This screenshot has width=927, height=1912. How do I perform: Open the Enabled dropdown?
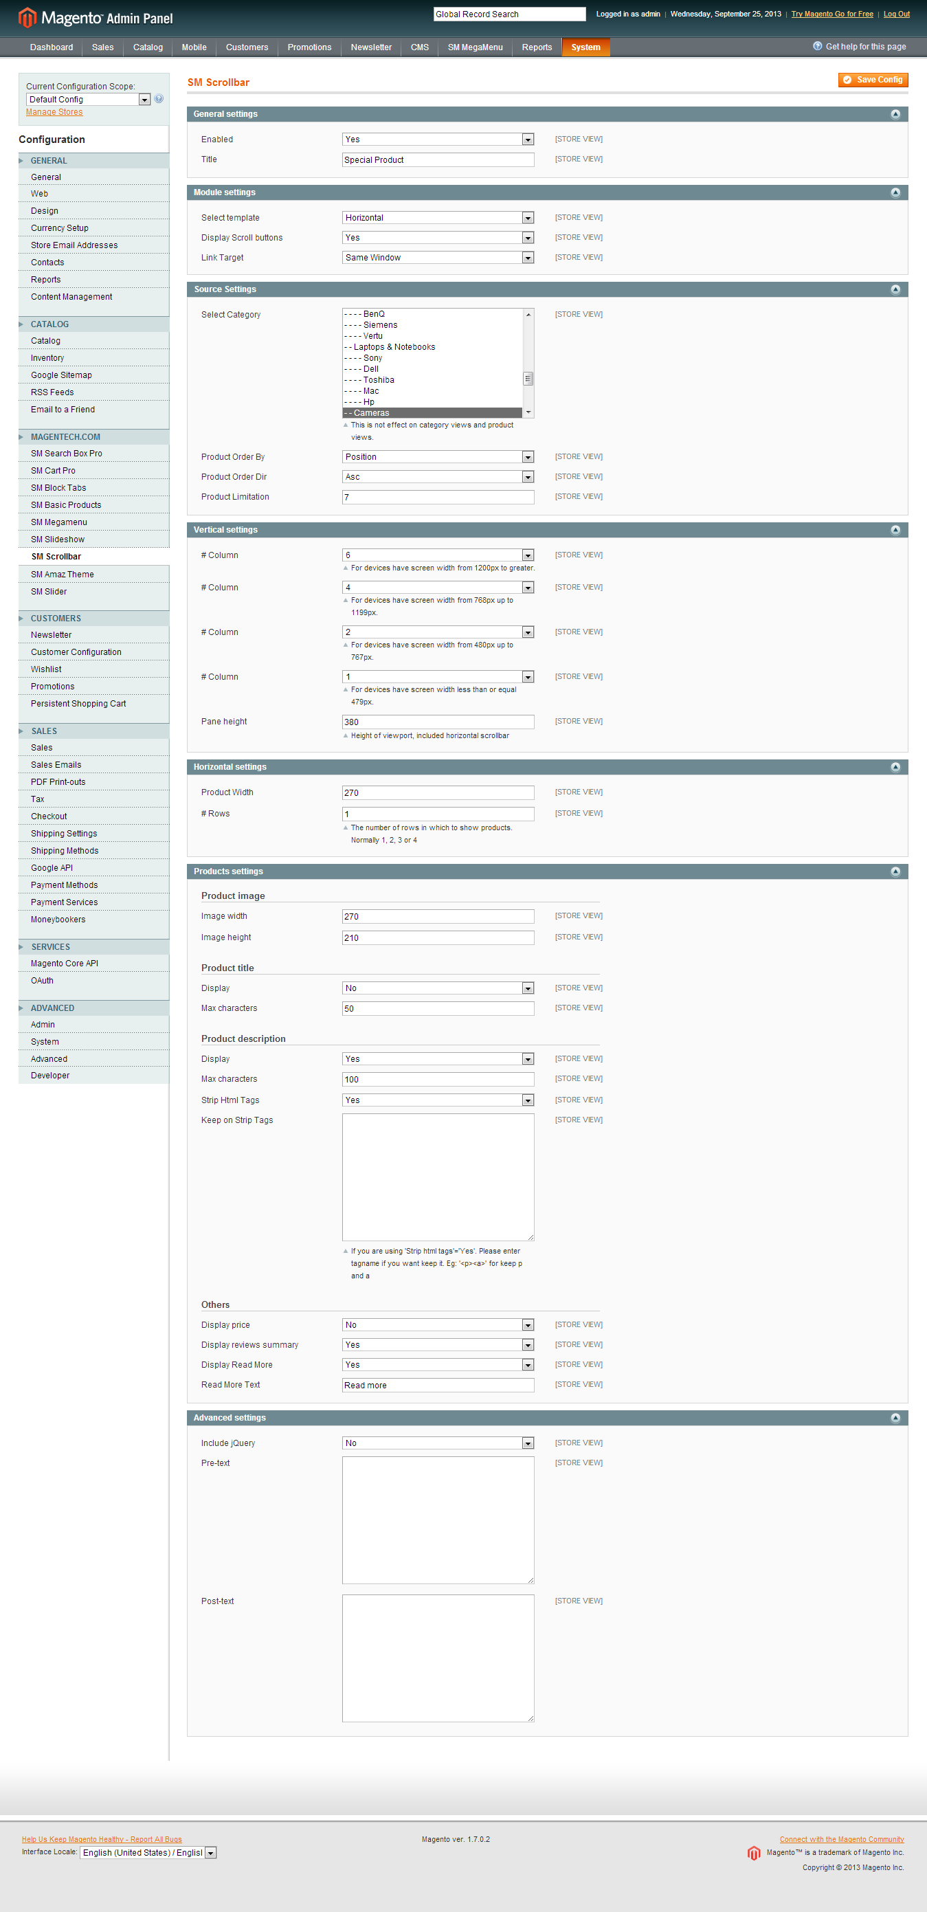pos(438,140)
